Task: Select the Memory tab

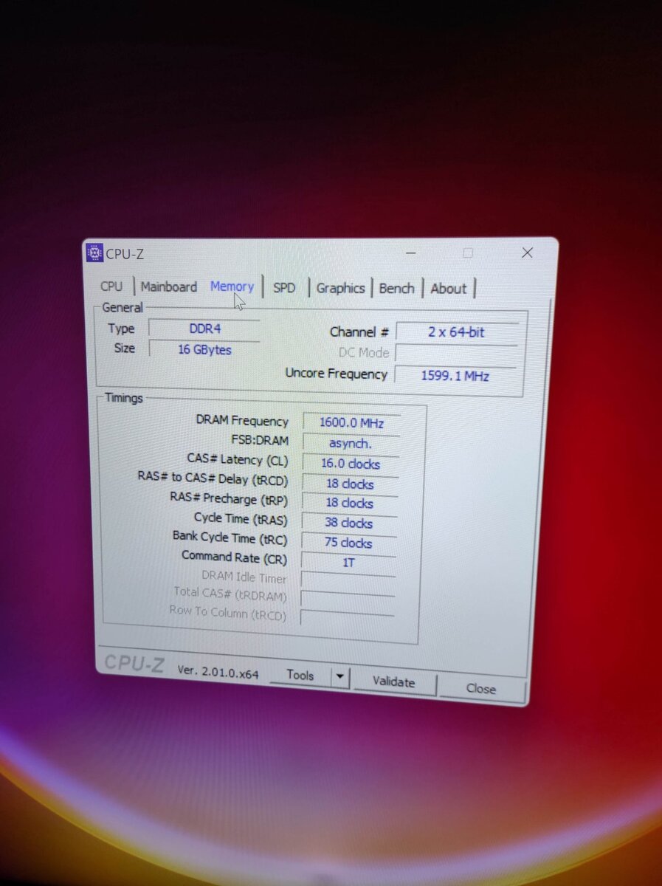Action: pos(232,286)
